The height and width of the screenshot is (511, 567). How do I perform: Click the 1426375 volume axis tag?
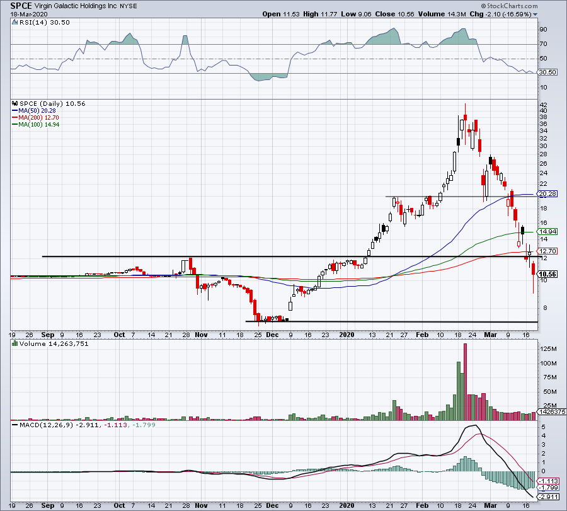click(552, 412)
